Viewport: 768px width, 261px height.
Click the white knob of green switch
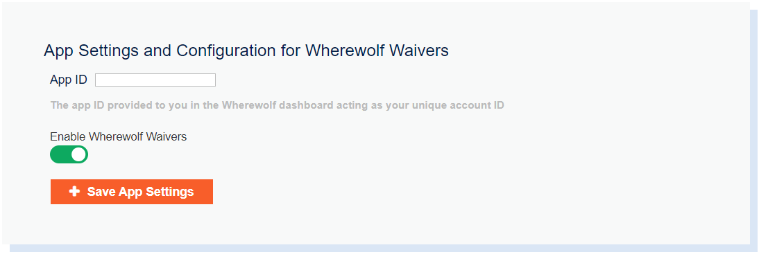coord(79,154)
